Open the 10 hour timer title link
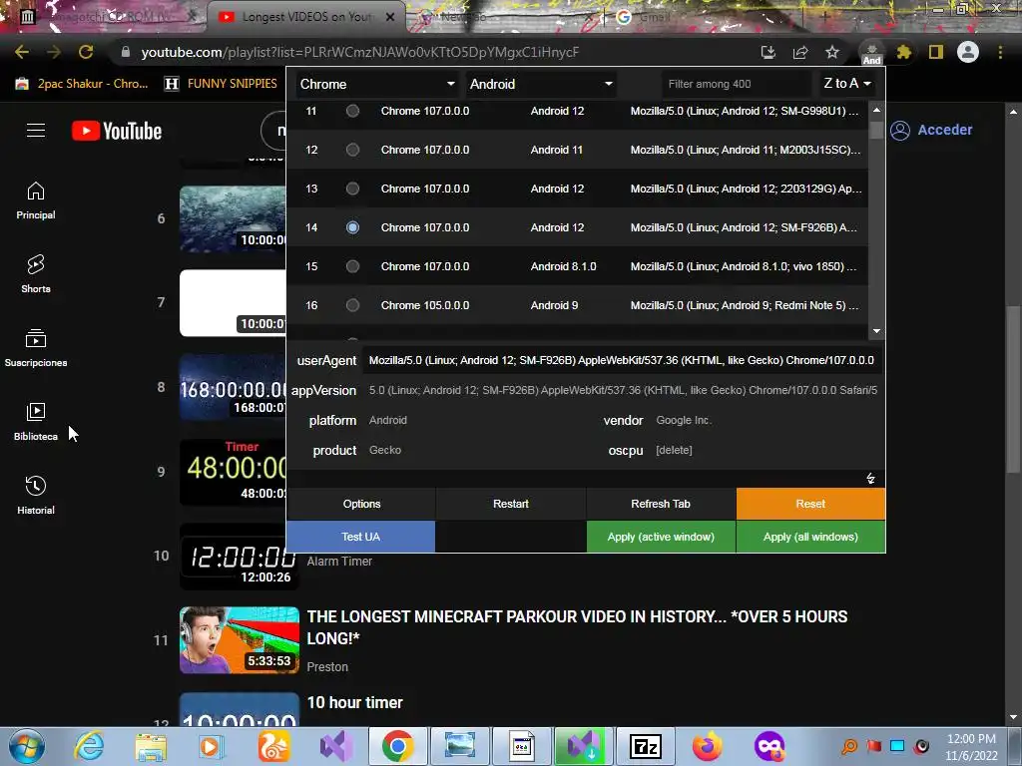1022x766 pixels. (354, 703)
